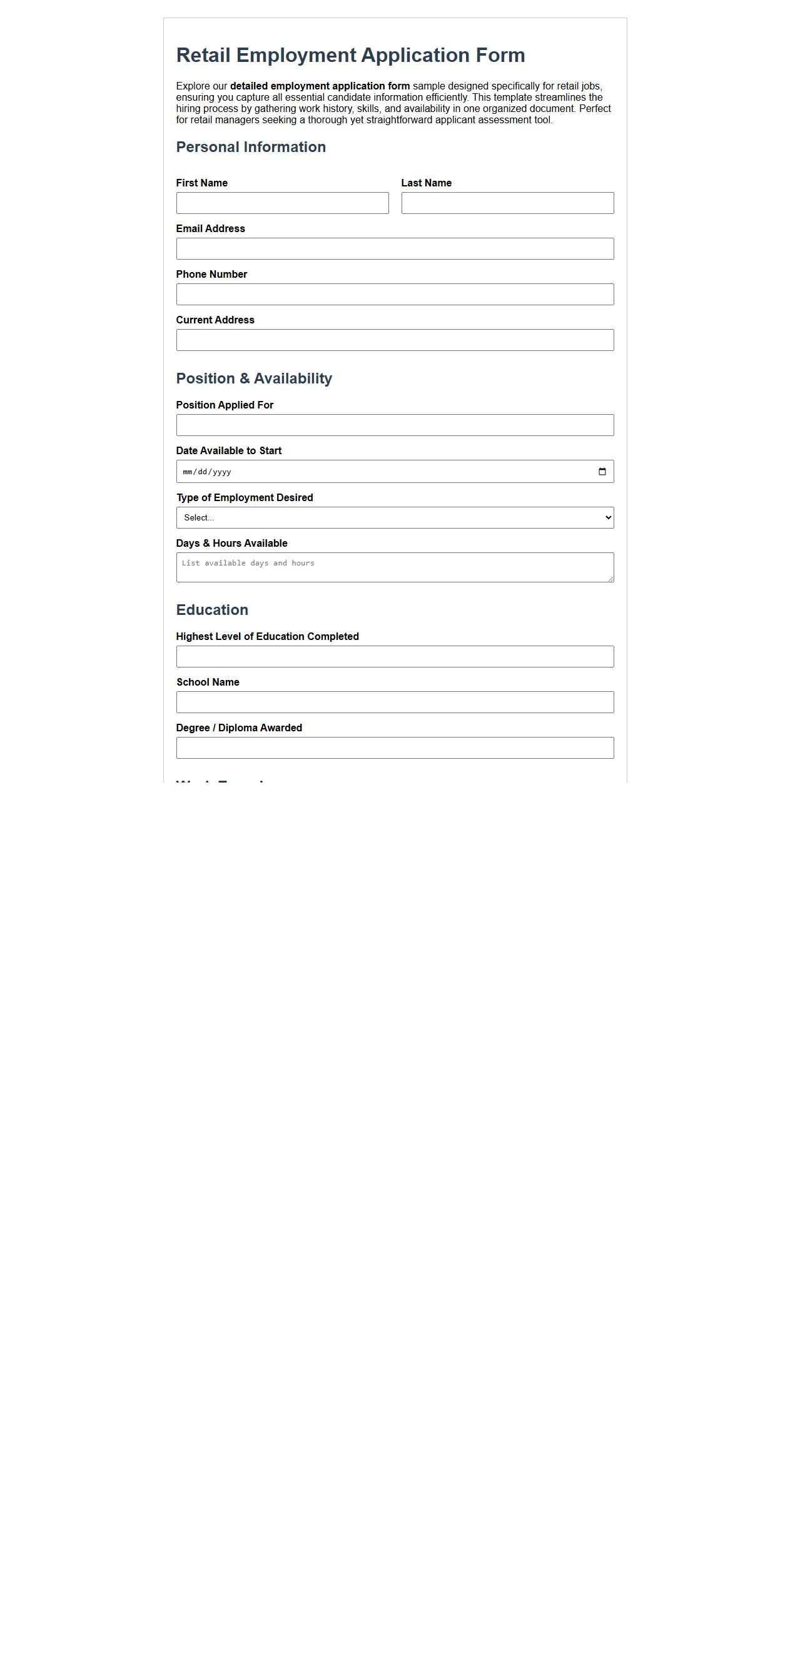Focus the Degree / Diploma Awarded field
This screenshot has height=1664, width=790.
[x=395, y=748]
